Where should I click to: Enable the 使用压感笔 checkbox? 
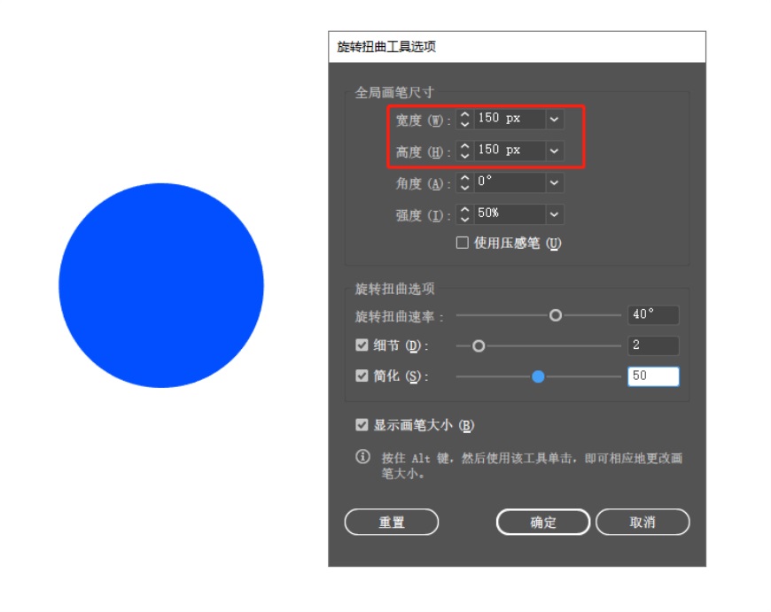click(463, 242)
